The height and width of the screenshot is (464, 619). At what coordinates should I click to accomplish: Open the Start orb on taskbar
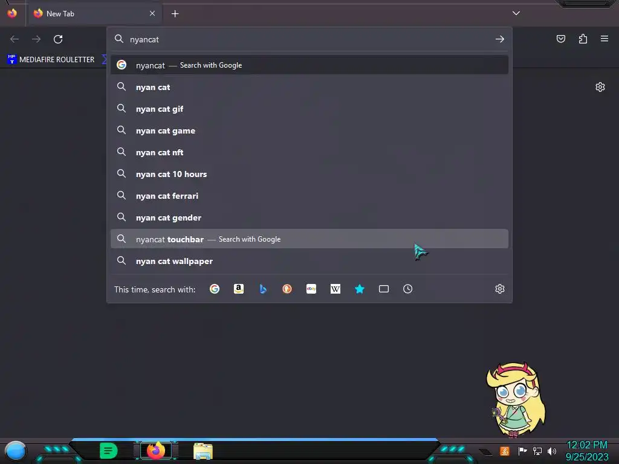point(15,451)
